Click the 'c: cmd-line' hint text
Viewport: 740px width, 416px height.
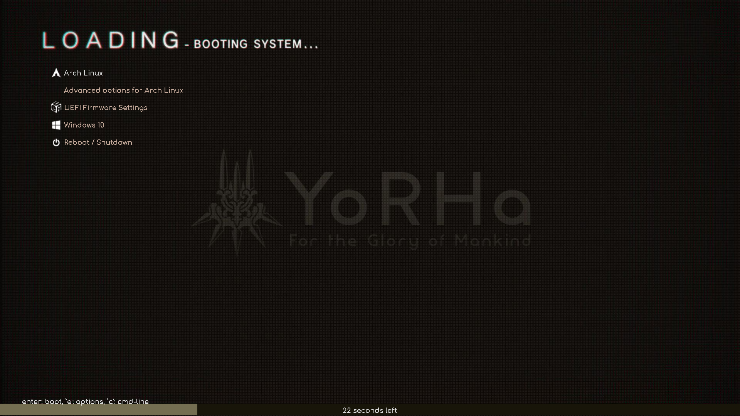click(x=128, y=401)
